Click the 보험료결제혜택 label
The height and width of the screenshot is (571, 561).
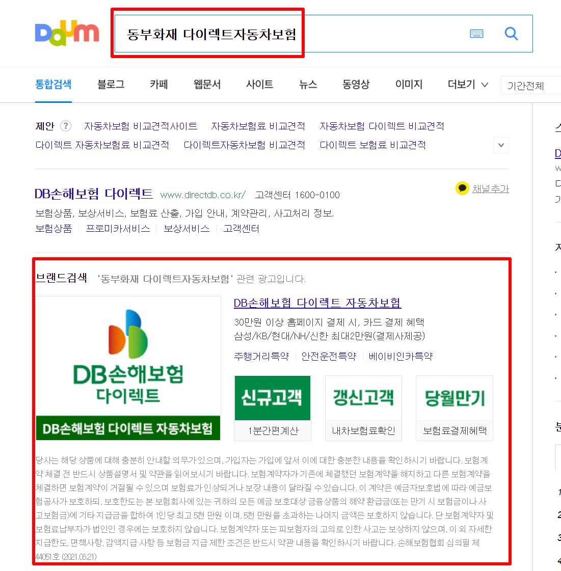click(x=455, y=431)
